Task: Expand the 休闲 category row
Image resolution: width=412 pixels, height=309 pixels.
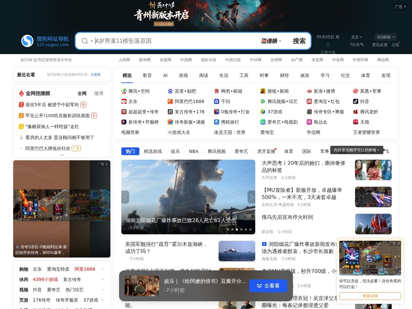Action: 103,279
